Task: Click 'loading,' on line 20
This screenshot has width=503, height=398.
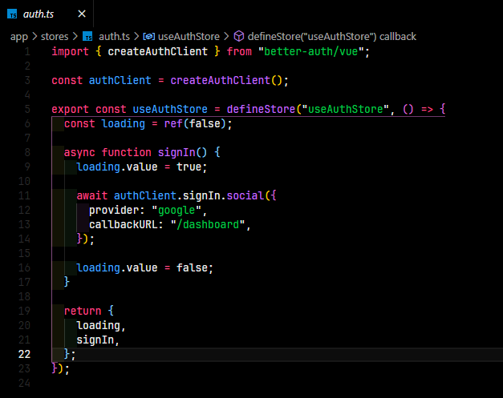Action: pos(101,325)
